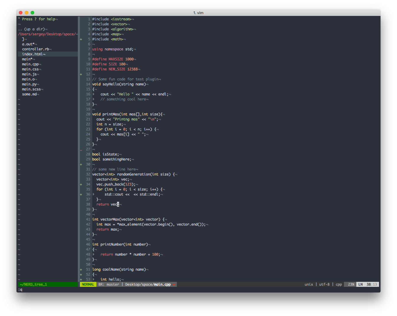Click tab indent arrow on line 48
The width and height of the screenshot is (397, 316).
point(93,254)
